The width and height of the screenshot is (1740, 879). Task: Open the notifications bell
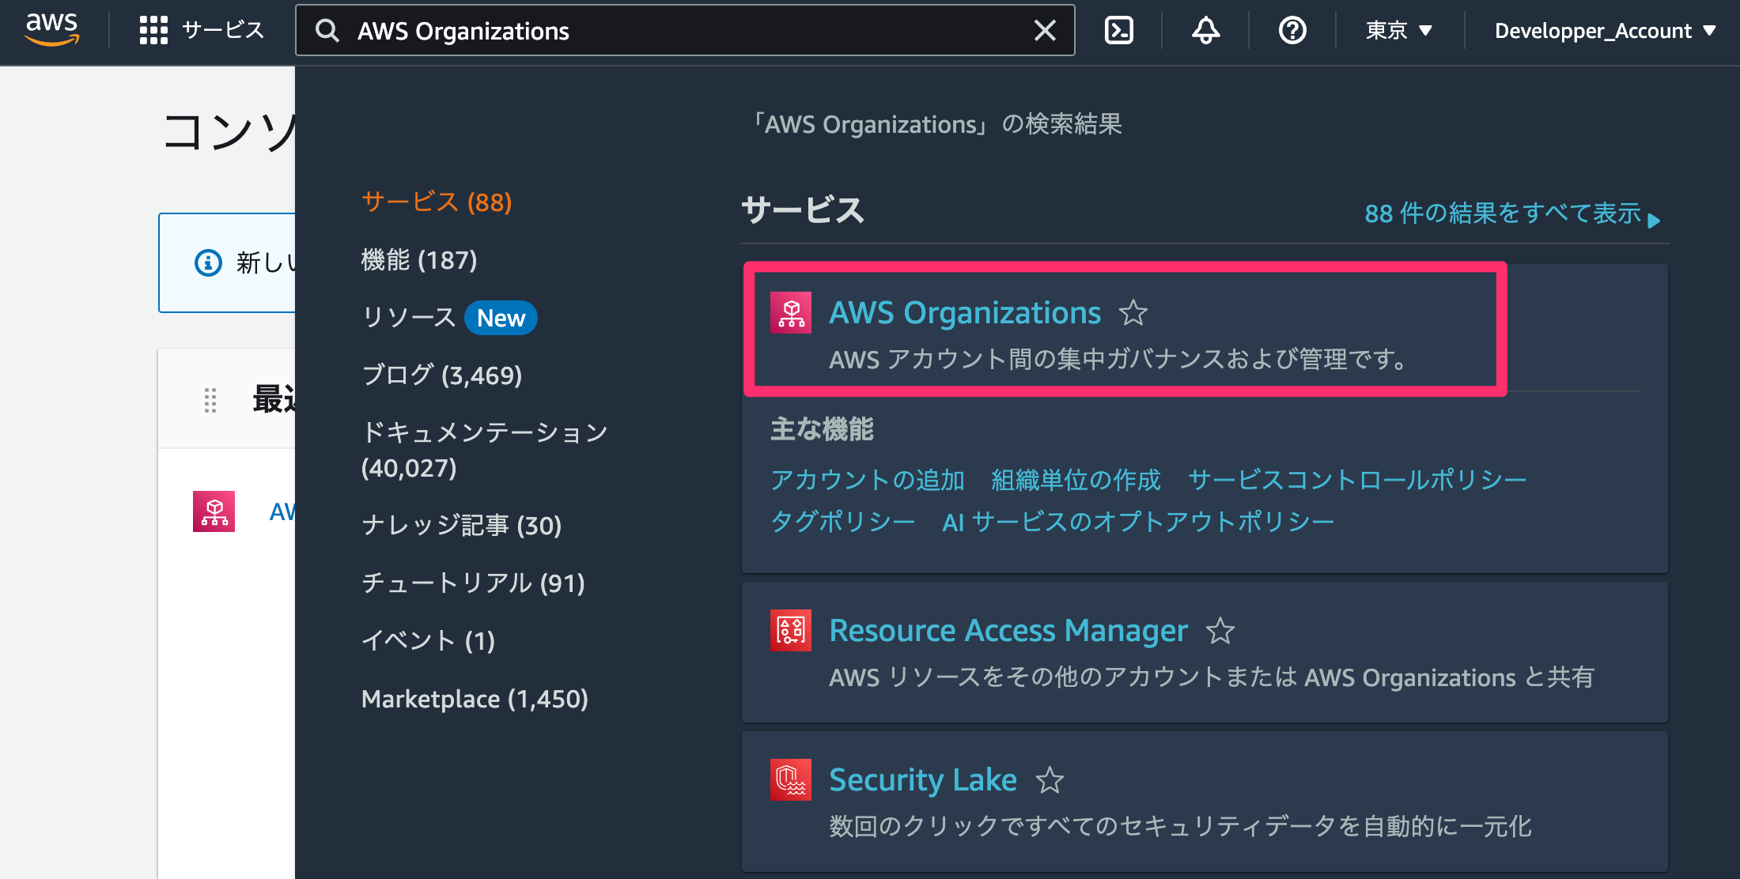(1205, 31)
